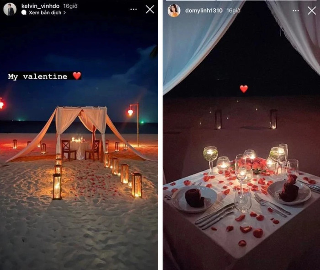Open kelvin_vinhdo profile avatar
Screen dimensions: 320x270
click(10, 9)
